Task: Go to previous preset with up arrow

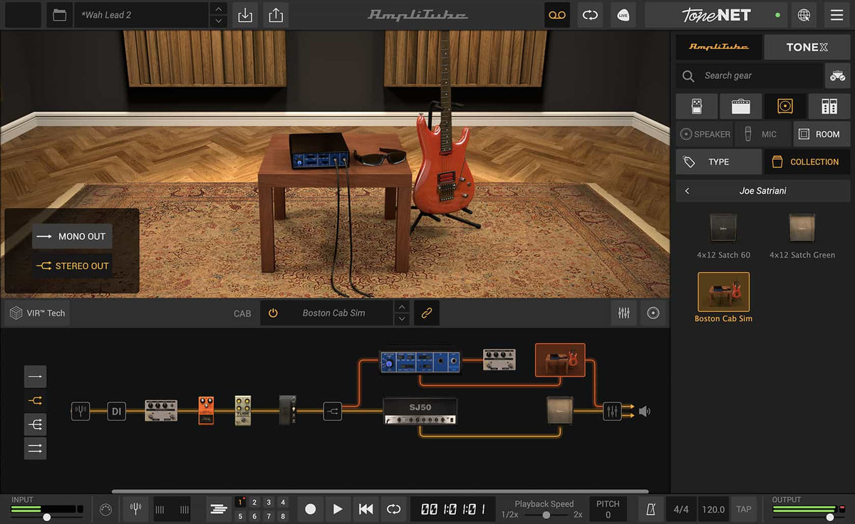Action: click(219, 9)
